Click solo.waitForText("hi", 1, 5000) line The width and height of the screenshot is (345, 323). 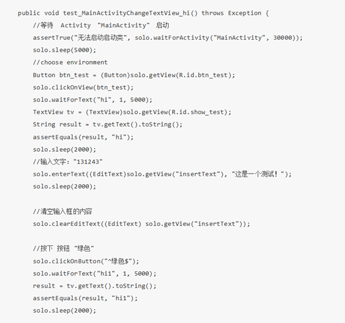pos(92,100)
